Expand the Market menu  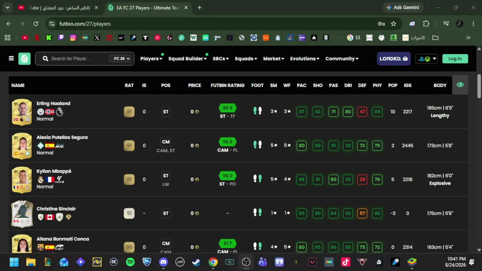pos(274,59)
